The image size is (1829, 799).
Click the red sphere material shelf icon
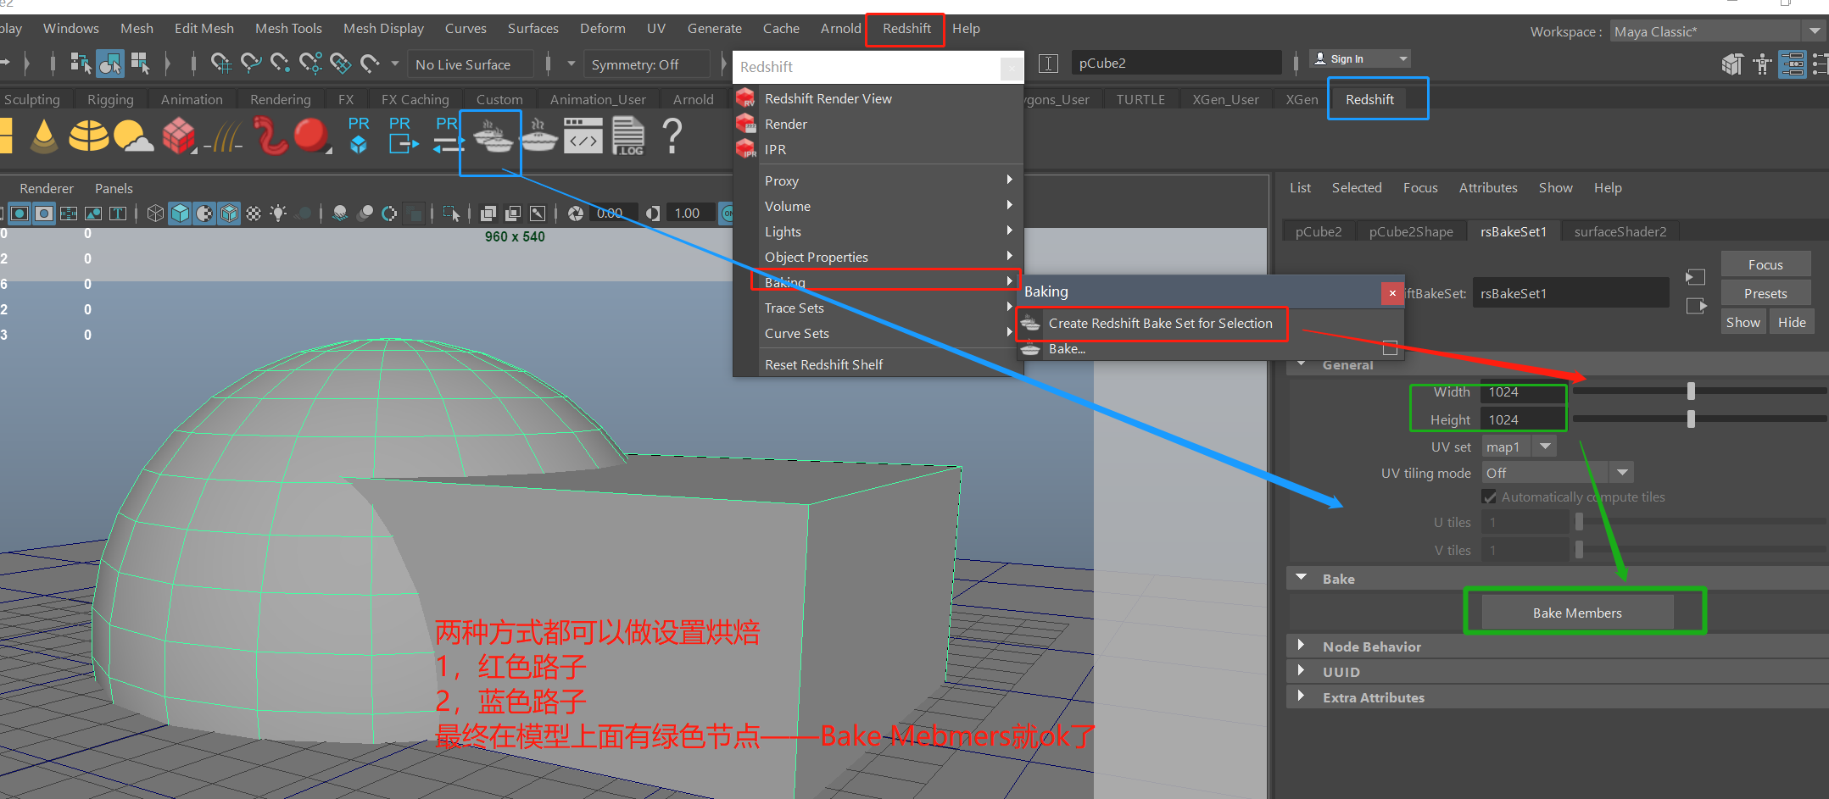point(311,136)
